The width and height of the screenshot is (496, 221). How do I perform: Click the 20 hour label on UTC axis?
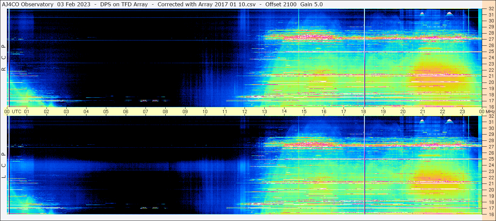(x=403, y=111)
